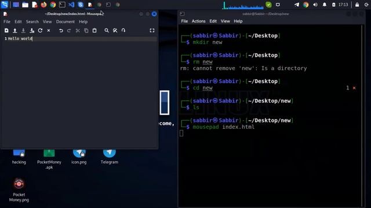Click the terminal title bar icon
Viewport: 371px width, 208px height.
[x=182, y=14]
